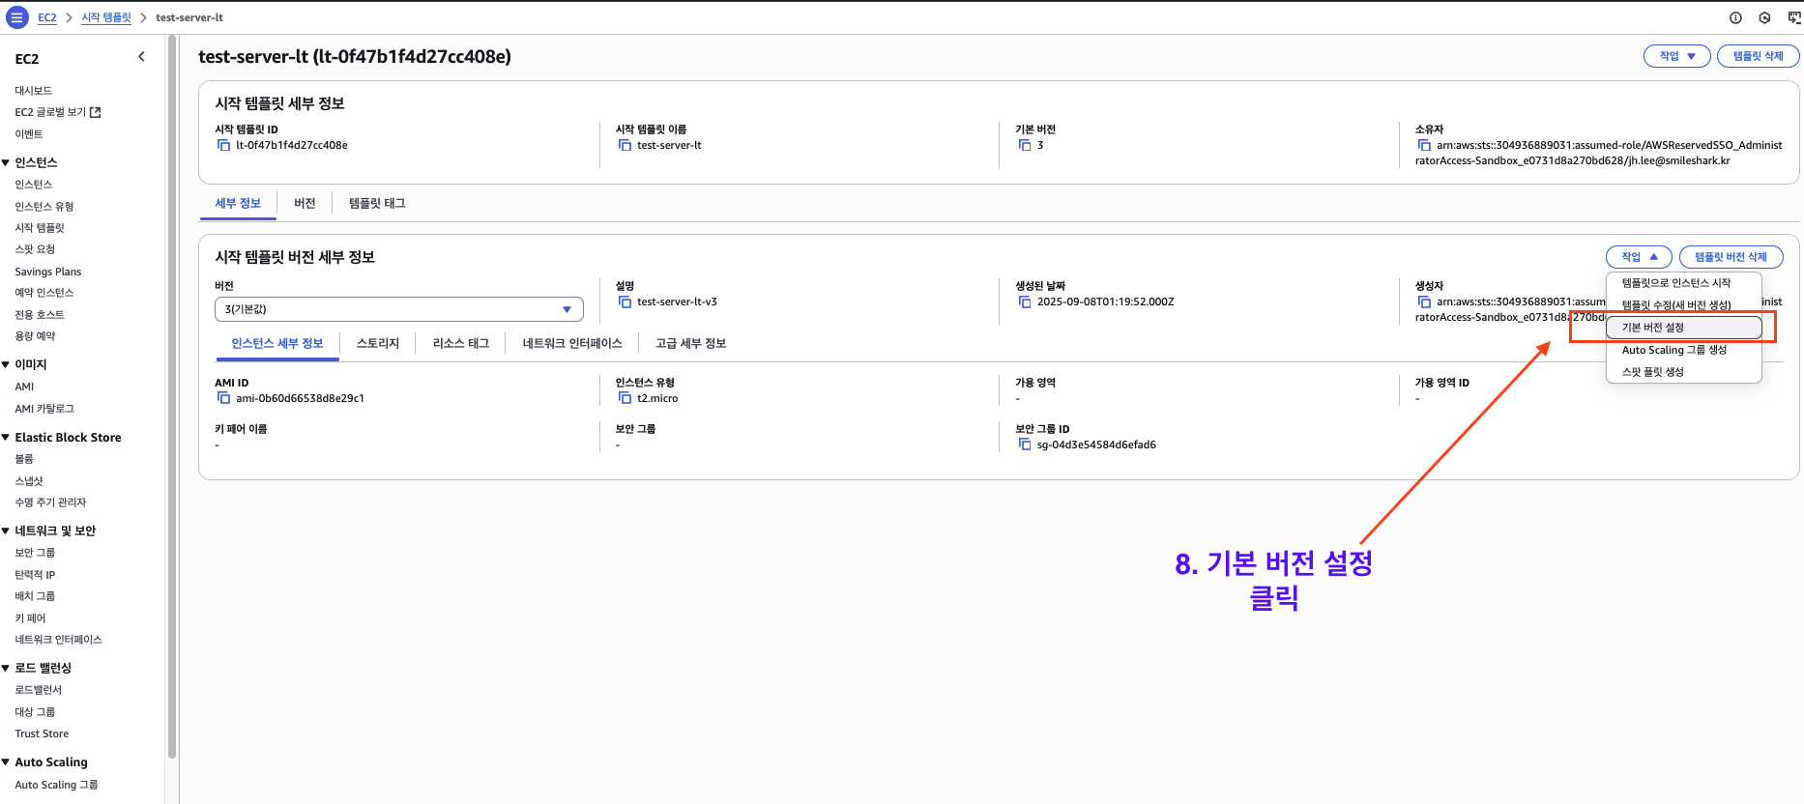Open the top 작업 dropdown button
This screenshot has width=1804, height=804.
tap(1676, 56)
